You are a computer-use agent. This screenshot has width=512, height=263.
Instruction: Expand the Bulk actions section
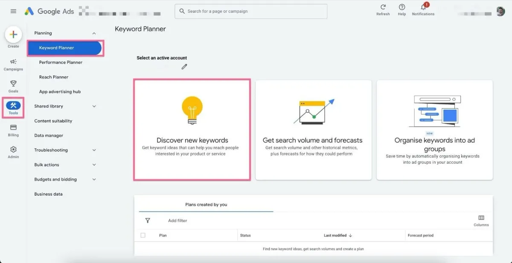click(x=94, y=165)
